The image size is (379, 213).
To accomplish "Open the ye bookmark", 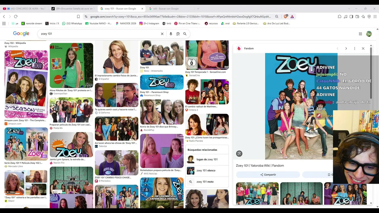I will point(15,23).
